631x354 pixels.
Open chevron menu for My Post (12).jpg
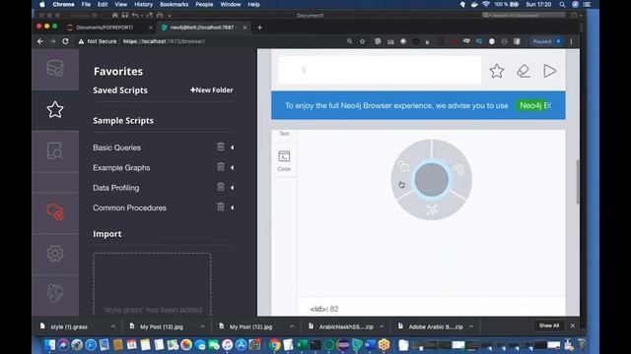pos(292,326)
